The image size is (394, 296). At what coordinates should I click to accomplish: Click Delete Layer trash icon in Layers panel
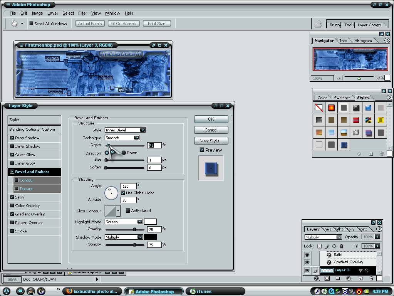(371, 278)
